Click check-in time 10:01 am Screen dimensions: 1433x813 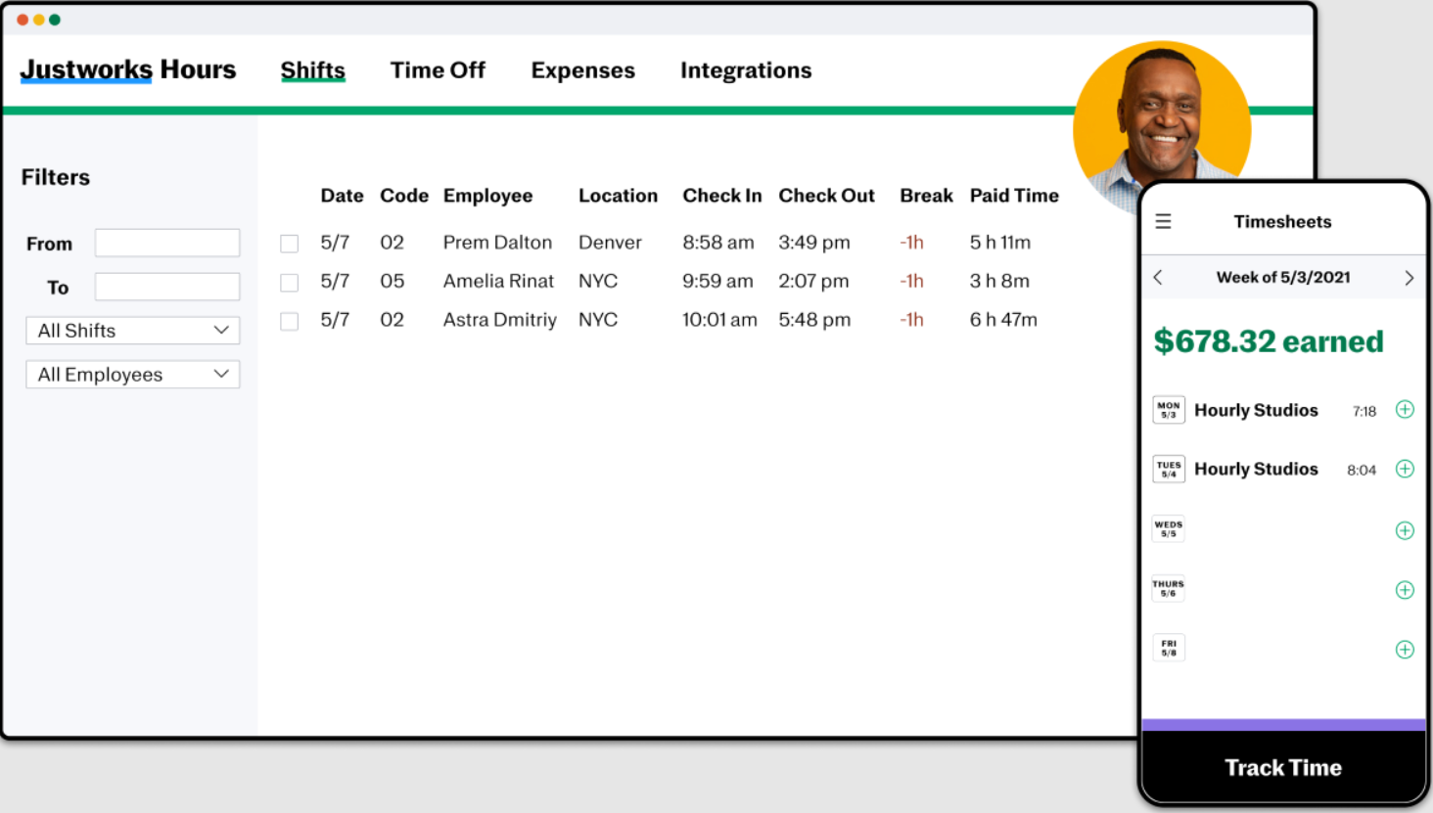[719, 320]
